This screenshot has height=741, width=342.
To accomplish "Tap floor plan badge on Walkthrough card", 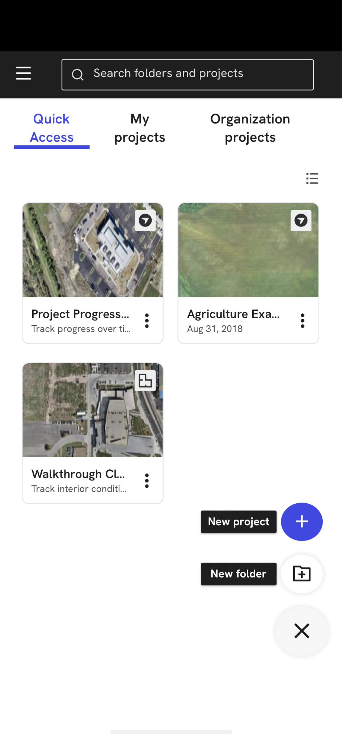I will point(145,380).
